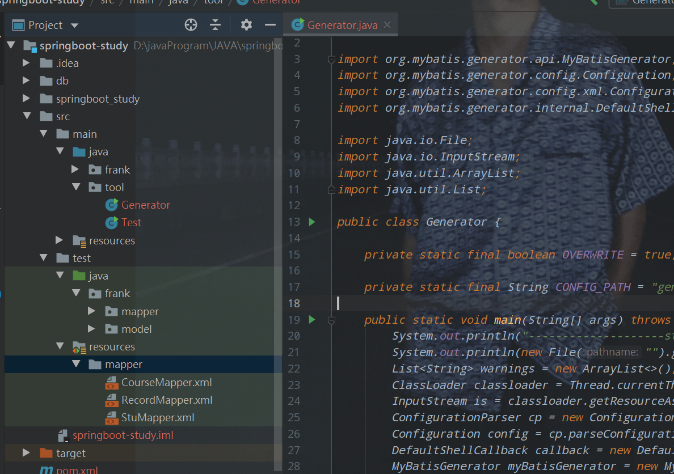This screenshot has width=674, height=474.
Task: Select the Generator class file icon in tree
Action: [112, 205]
